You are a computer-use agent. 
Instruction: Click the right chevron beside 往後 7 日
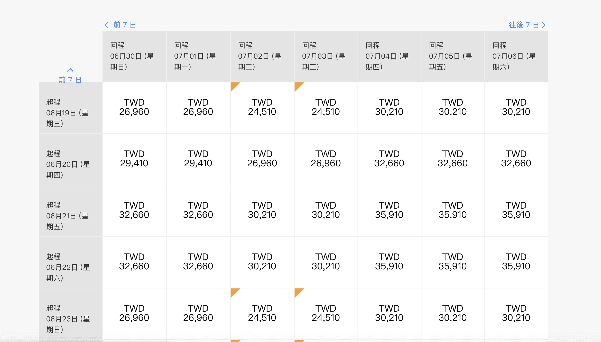[x=544, y=25]
